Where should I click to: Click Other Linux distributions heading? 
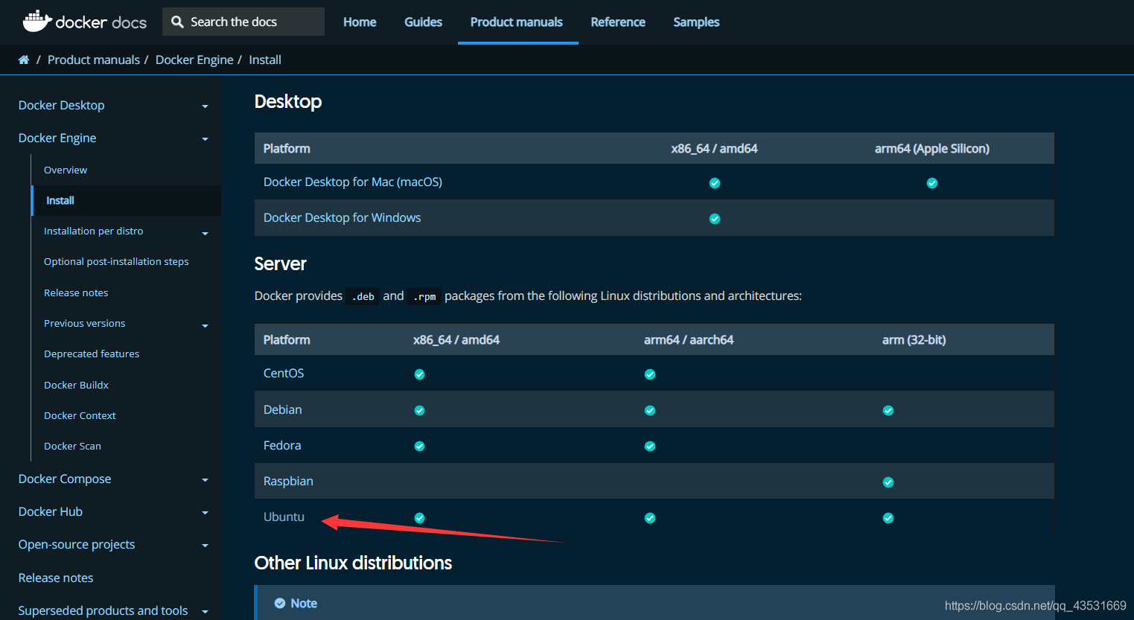353,563
